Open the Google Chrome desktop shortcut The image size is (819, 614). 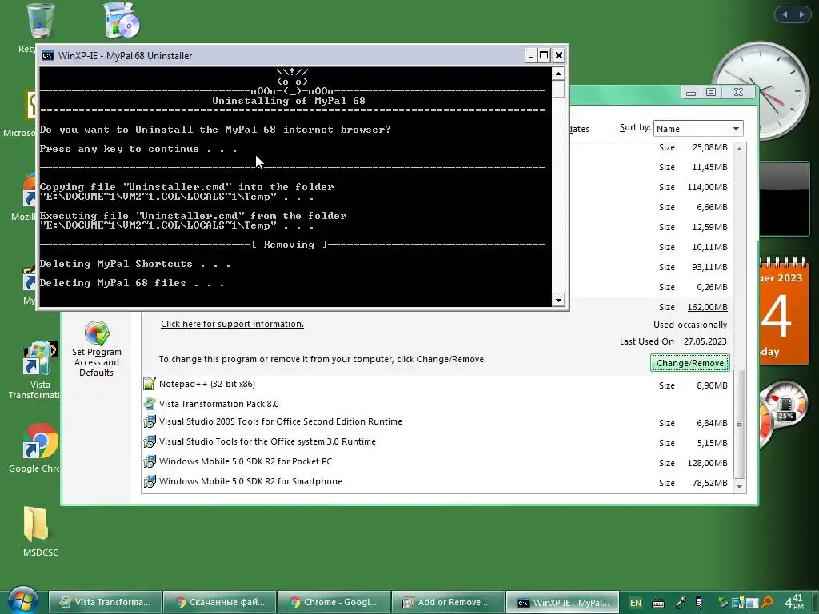click(x=40, y=441)
